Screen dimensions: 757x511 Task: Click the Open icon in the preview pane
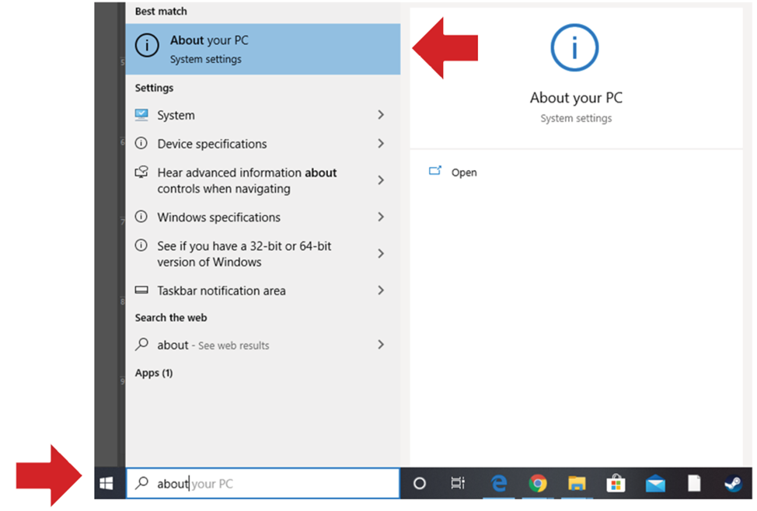[435, 171]
